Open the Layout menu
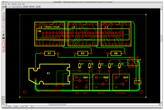This screenshot has height=110, width=164. tap(20, 4)
